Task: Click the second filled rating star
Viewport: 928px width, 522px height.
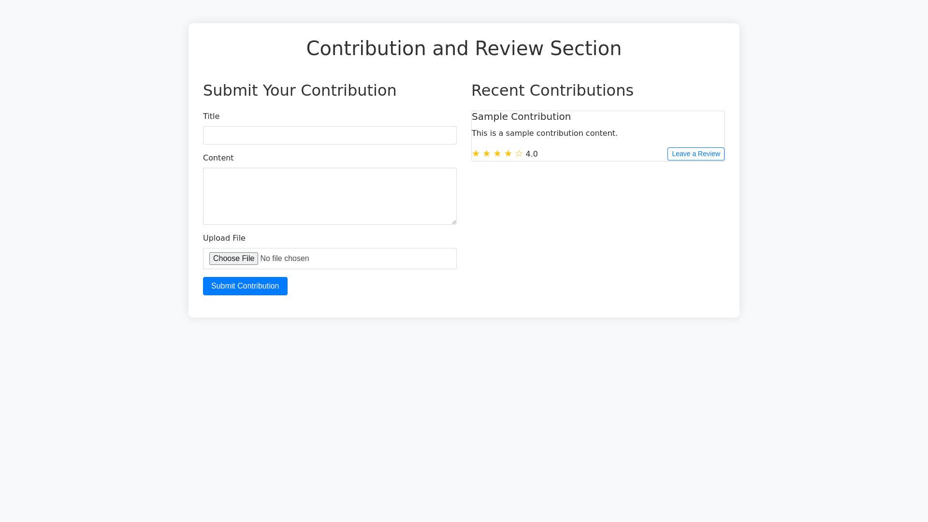Action: click(486, 154)
